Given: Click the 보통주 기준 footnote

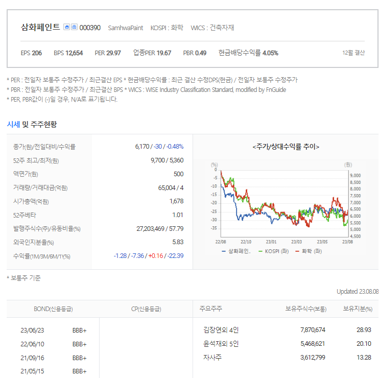Looking at the screenshot, I should (x=23, y=278).
